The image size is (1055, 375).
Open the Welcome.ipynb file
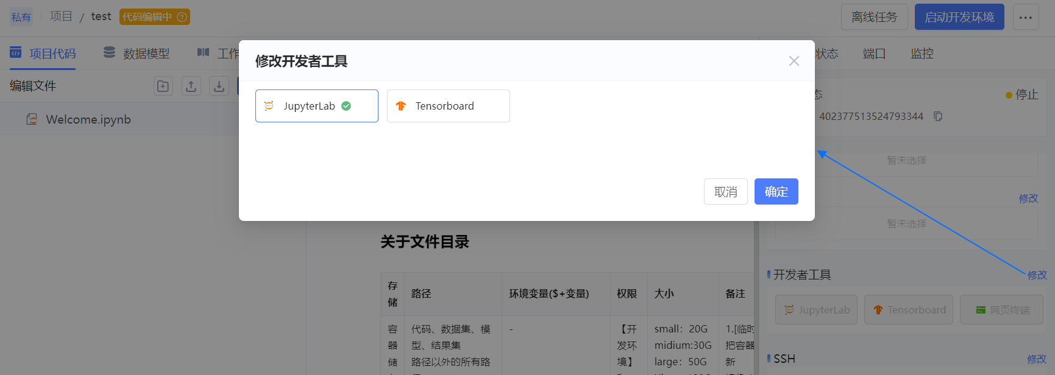click(x=88, y=119)
